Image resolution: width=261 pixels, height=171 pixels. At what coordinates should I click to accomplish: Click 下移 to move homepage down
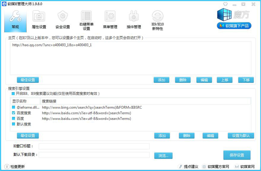pos(246,80)
